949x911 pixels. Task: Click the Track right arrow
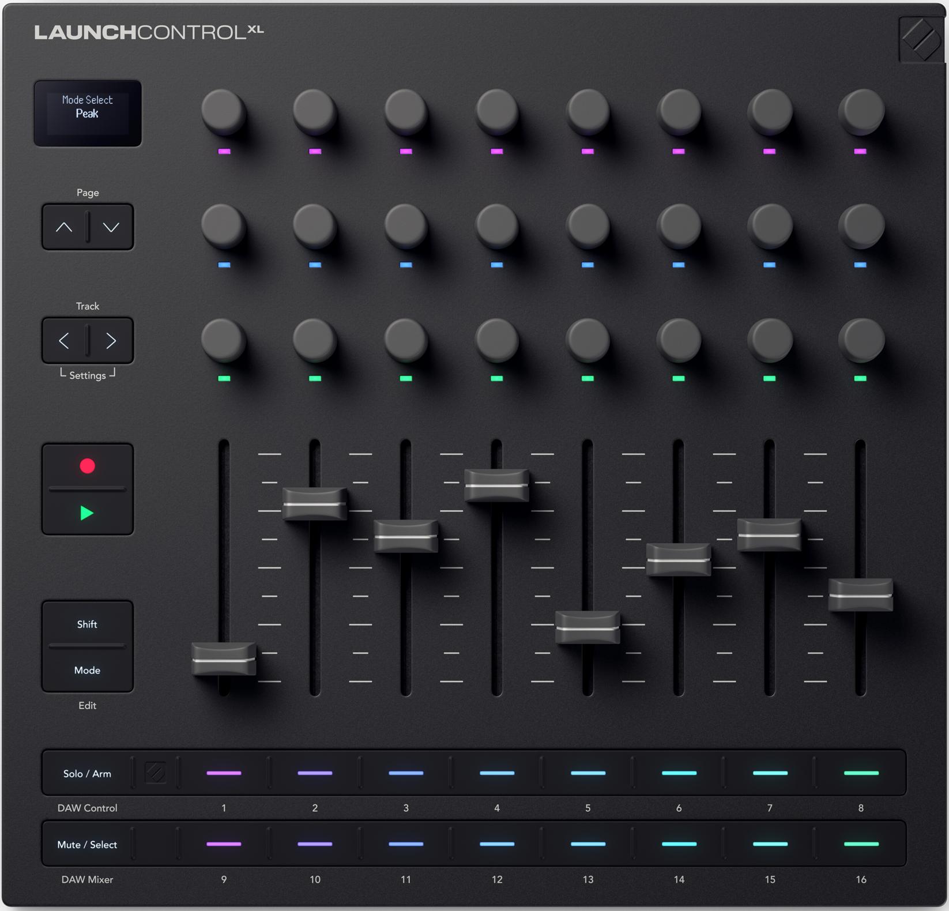point(111,340)
